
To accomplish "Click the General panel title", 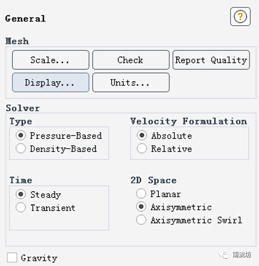I will (25, 18).
